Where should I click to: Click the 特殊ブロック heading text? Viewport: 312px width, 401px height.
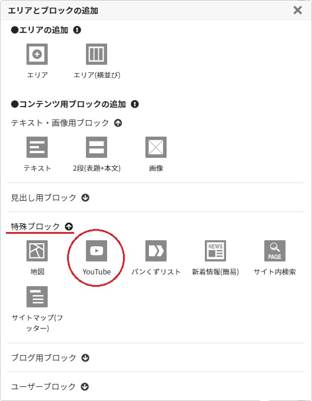coord(35,227)
